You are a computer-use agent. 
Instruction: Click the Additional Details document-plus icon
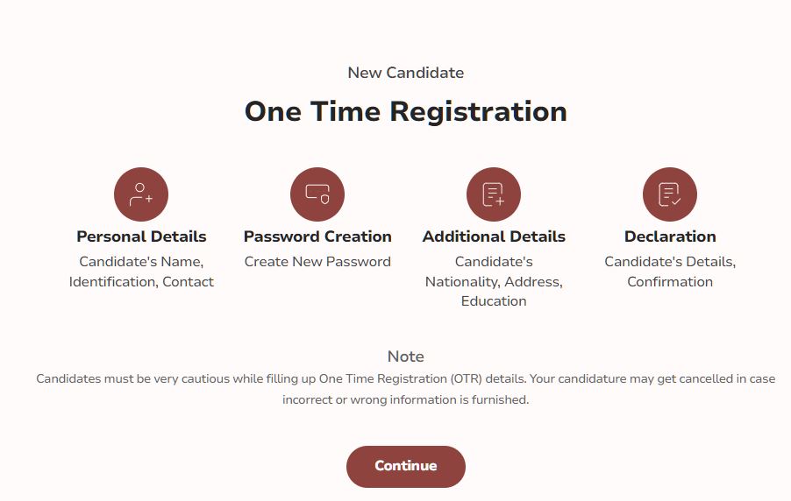tap(494, 194)
